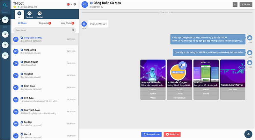Open the Orion Orion conversation

point(44,87)
